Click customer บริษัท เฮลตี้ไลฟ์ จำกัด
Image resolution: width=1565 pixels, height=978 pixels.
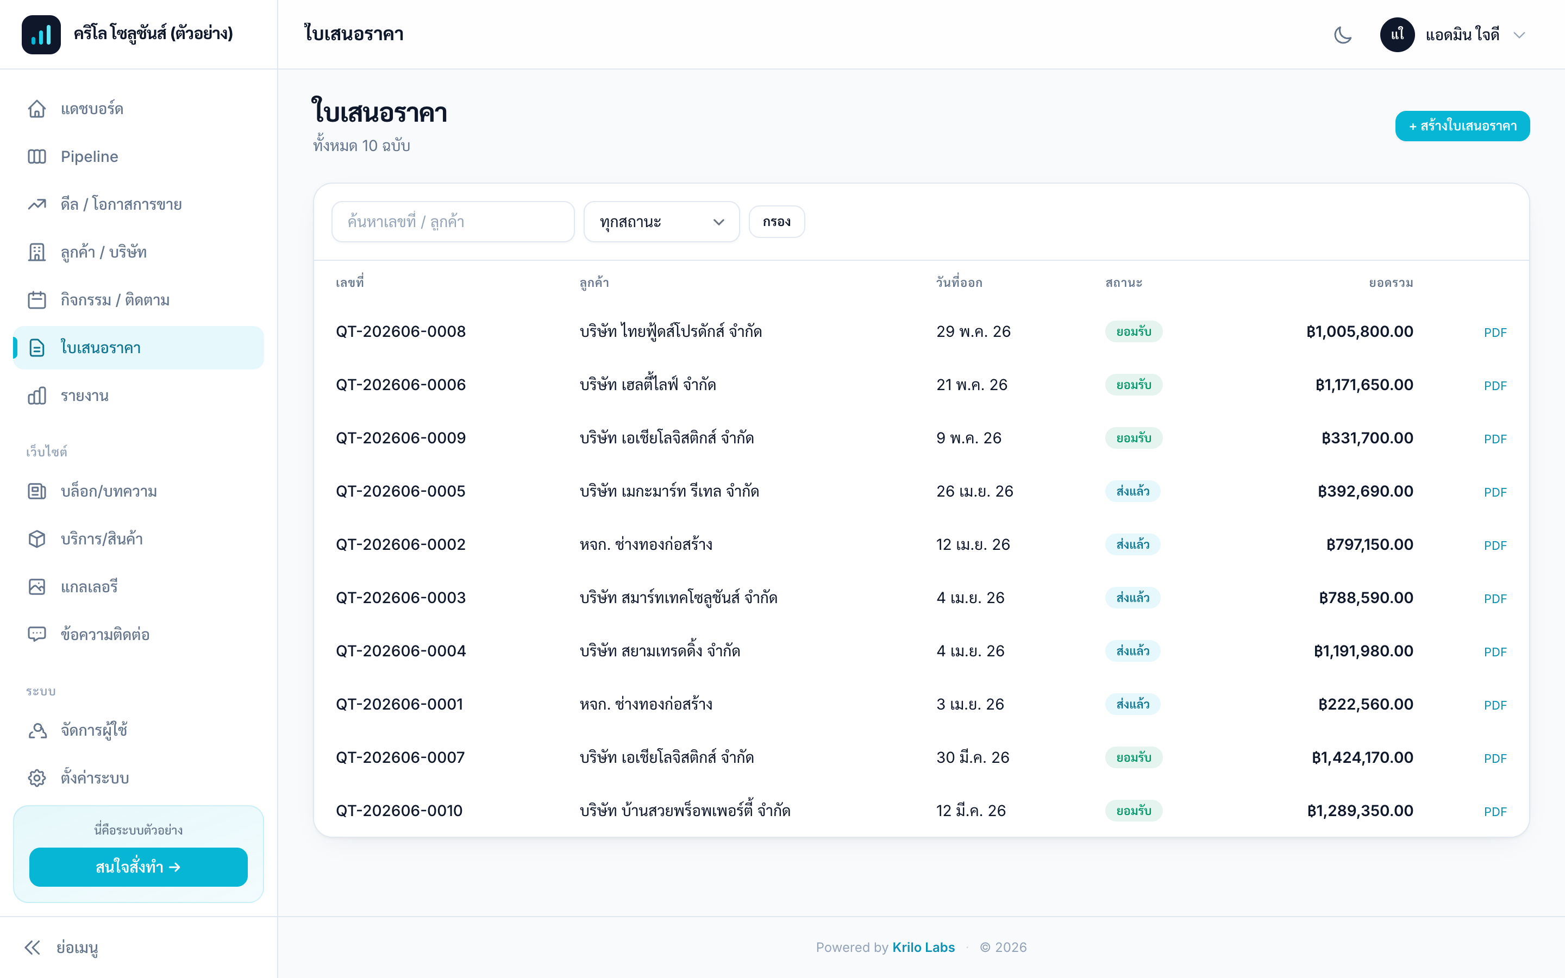[x=647, y=385]
